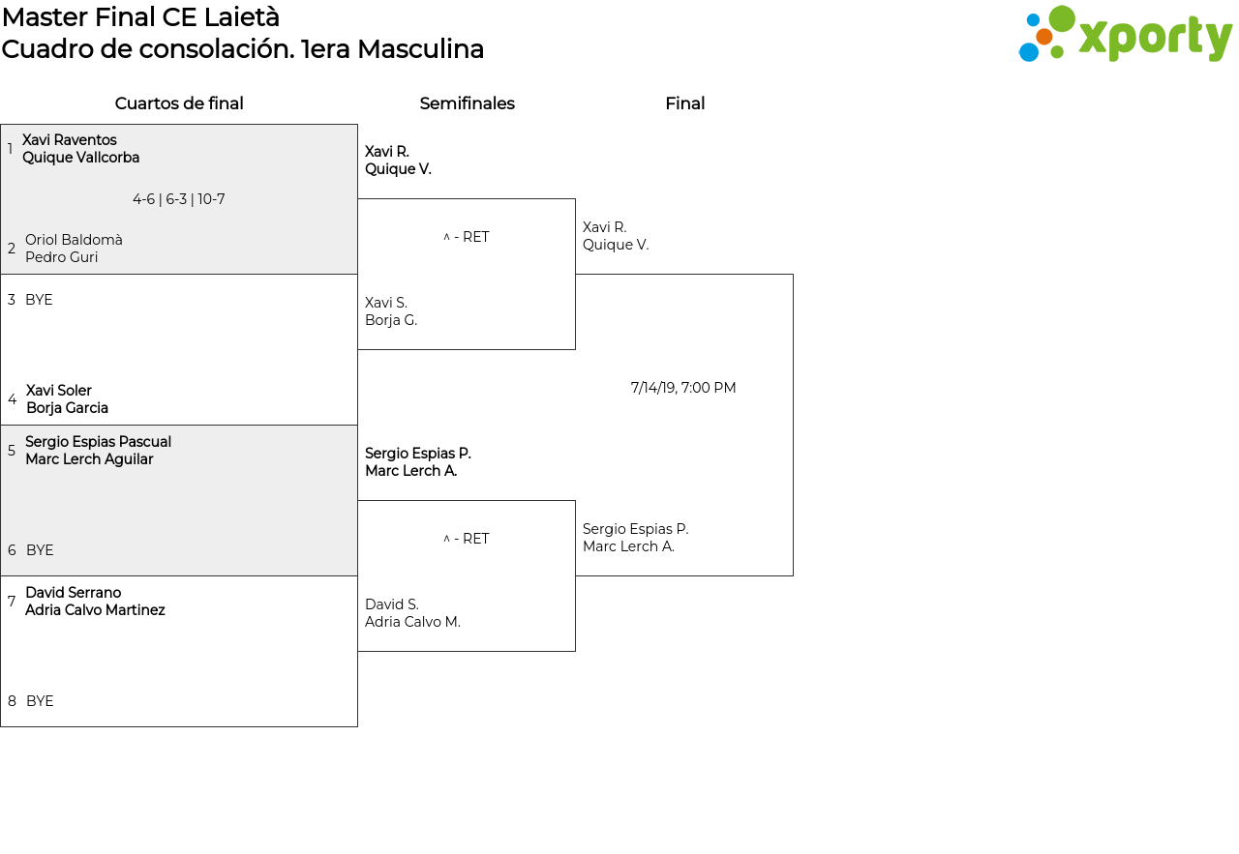This screenshot has height=854, width=1239.
Task: Click the BYE entry at seed 8
Action: point(40,701)
